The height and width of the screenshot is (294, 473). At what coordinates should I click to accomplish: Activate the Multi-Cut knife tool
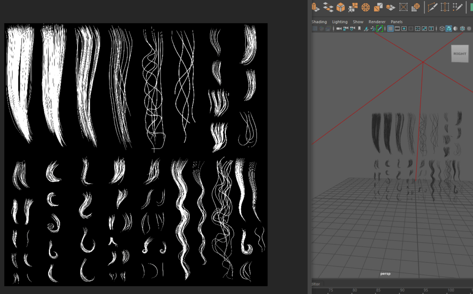(433, 7)
